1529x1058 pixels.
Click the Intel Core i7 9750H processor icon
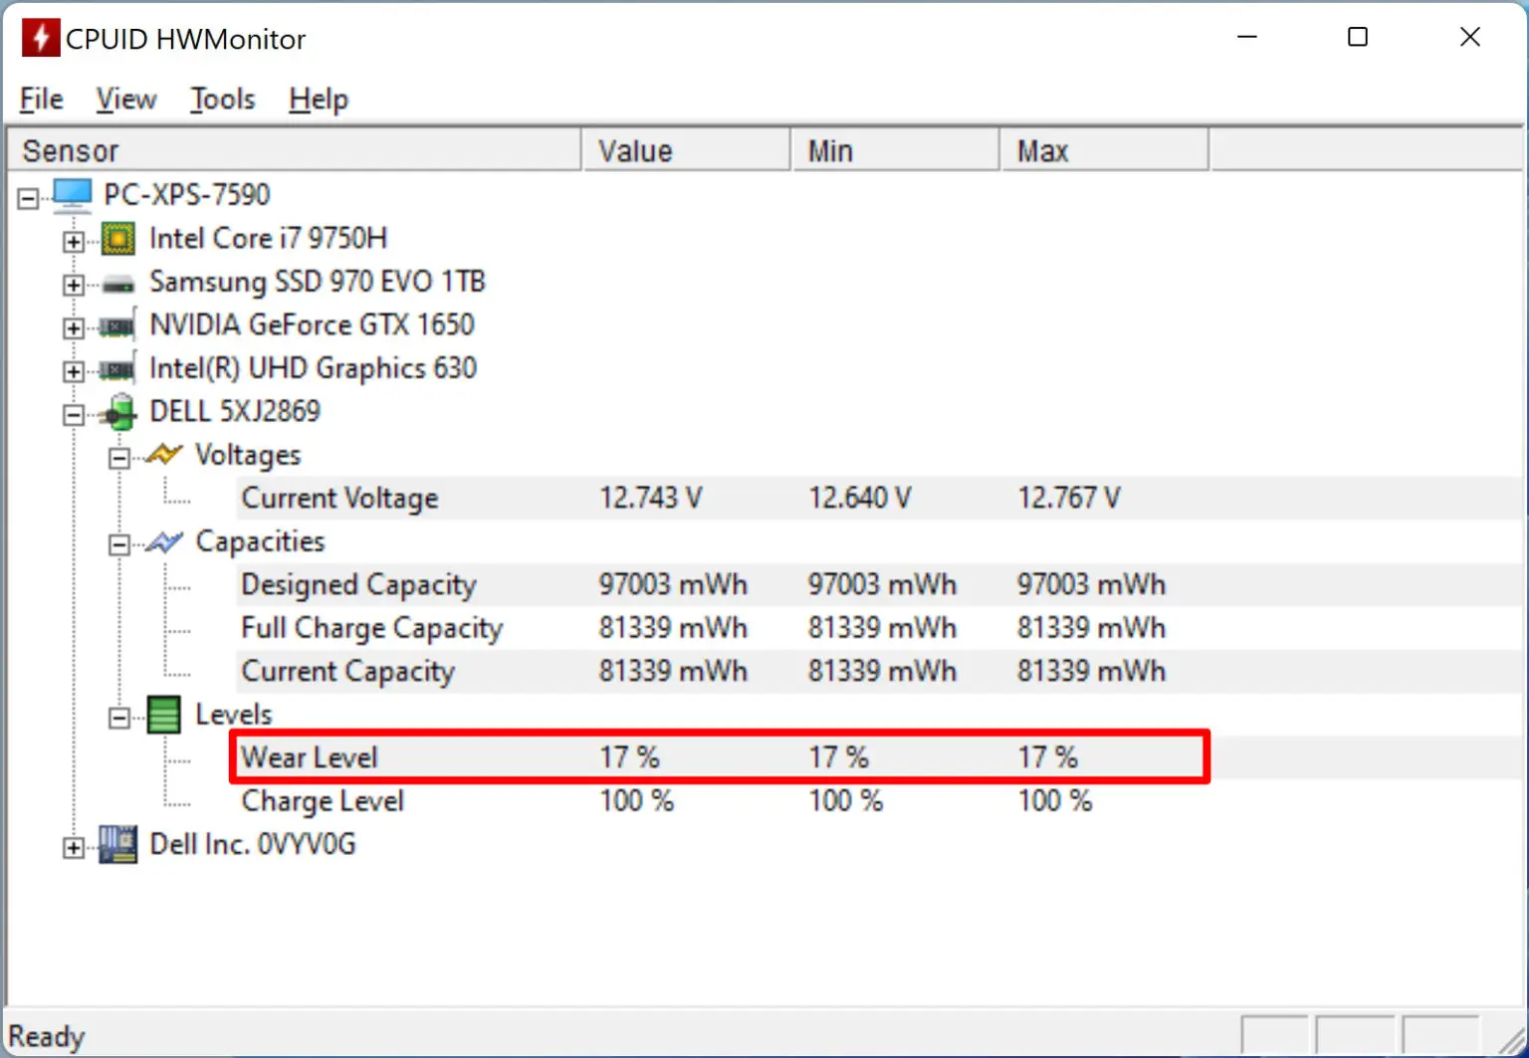(x=117, y=238)
